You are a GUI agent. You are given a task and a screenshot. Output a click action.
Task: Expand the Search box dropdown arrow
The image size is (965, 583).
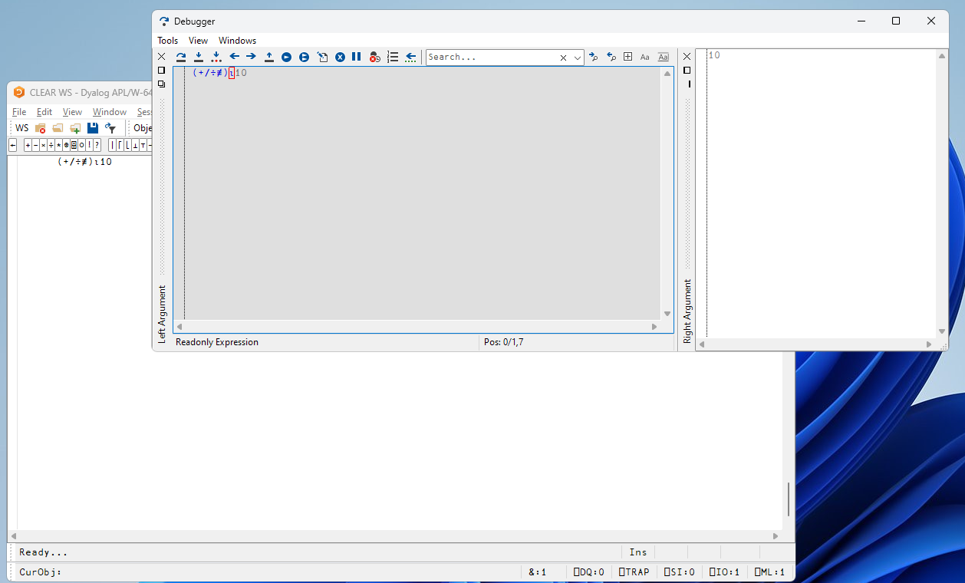578,58
